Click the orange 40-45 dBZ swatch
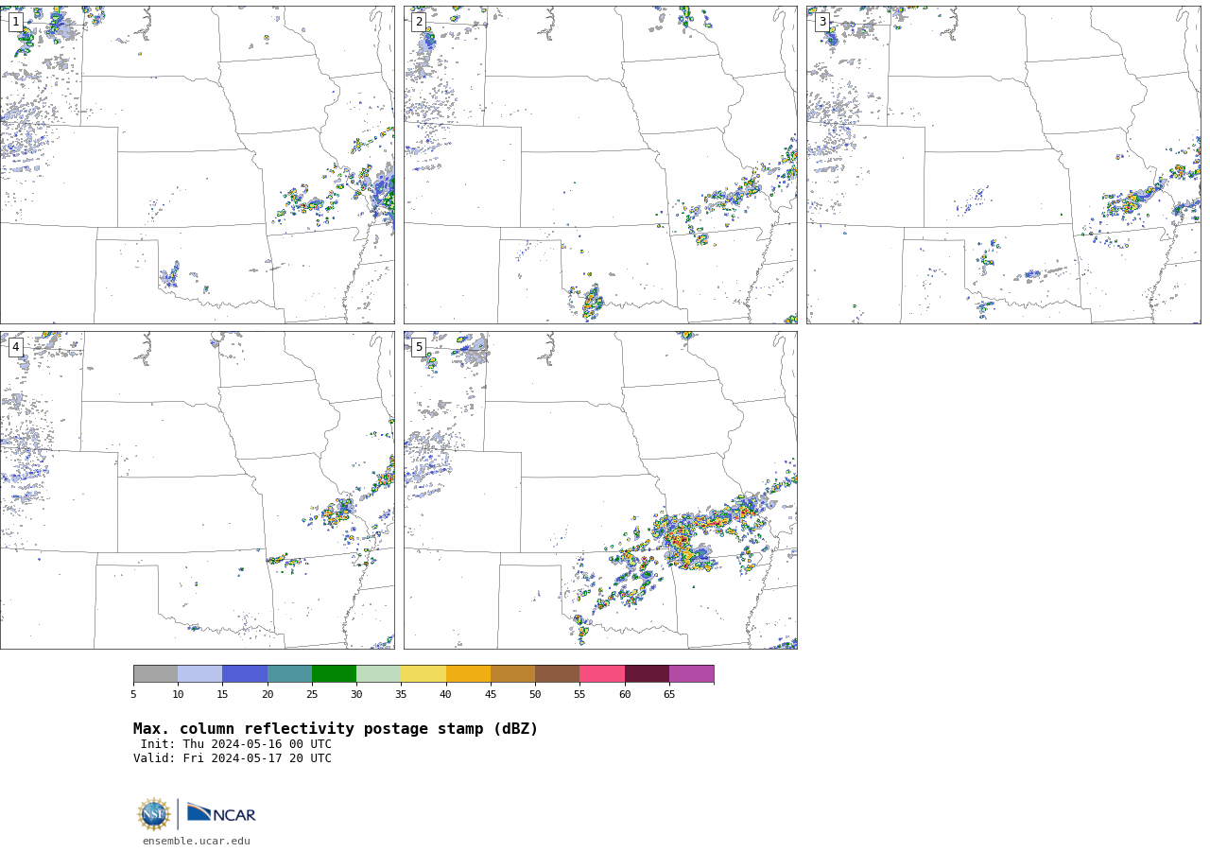Screen dimensions: 1210x852 pos(468,673)
